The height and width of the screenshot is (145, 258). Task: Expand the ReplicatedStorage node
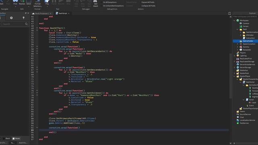[x=235, y=62]
